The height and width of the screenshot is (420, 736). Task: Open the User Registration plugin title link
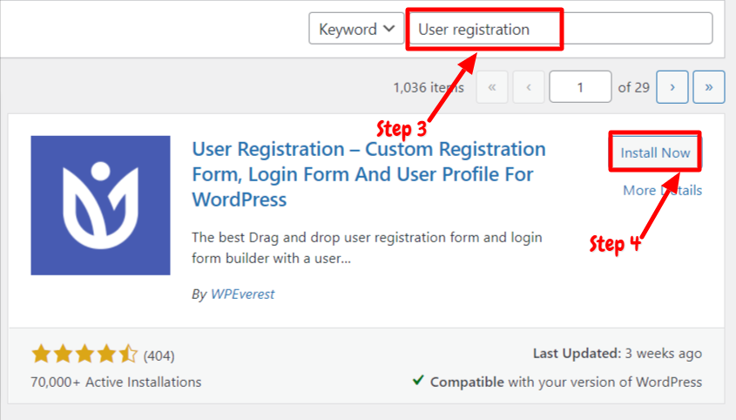click(368, 174)
